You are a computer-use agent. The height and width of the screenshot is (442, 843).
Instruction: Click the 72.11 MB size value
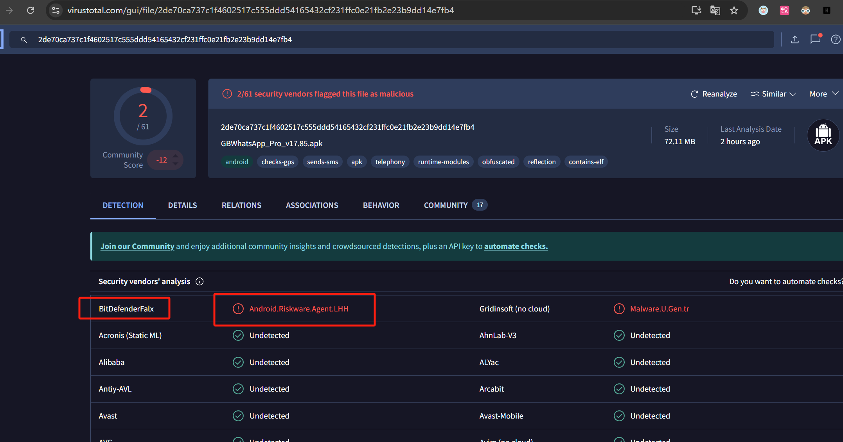679,141
